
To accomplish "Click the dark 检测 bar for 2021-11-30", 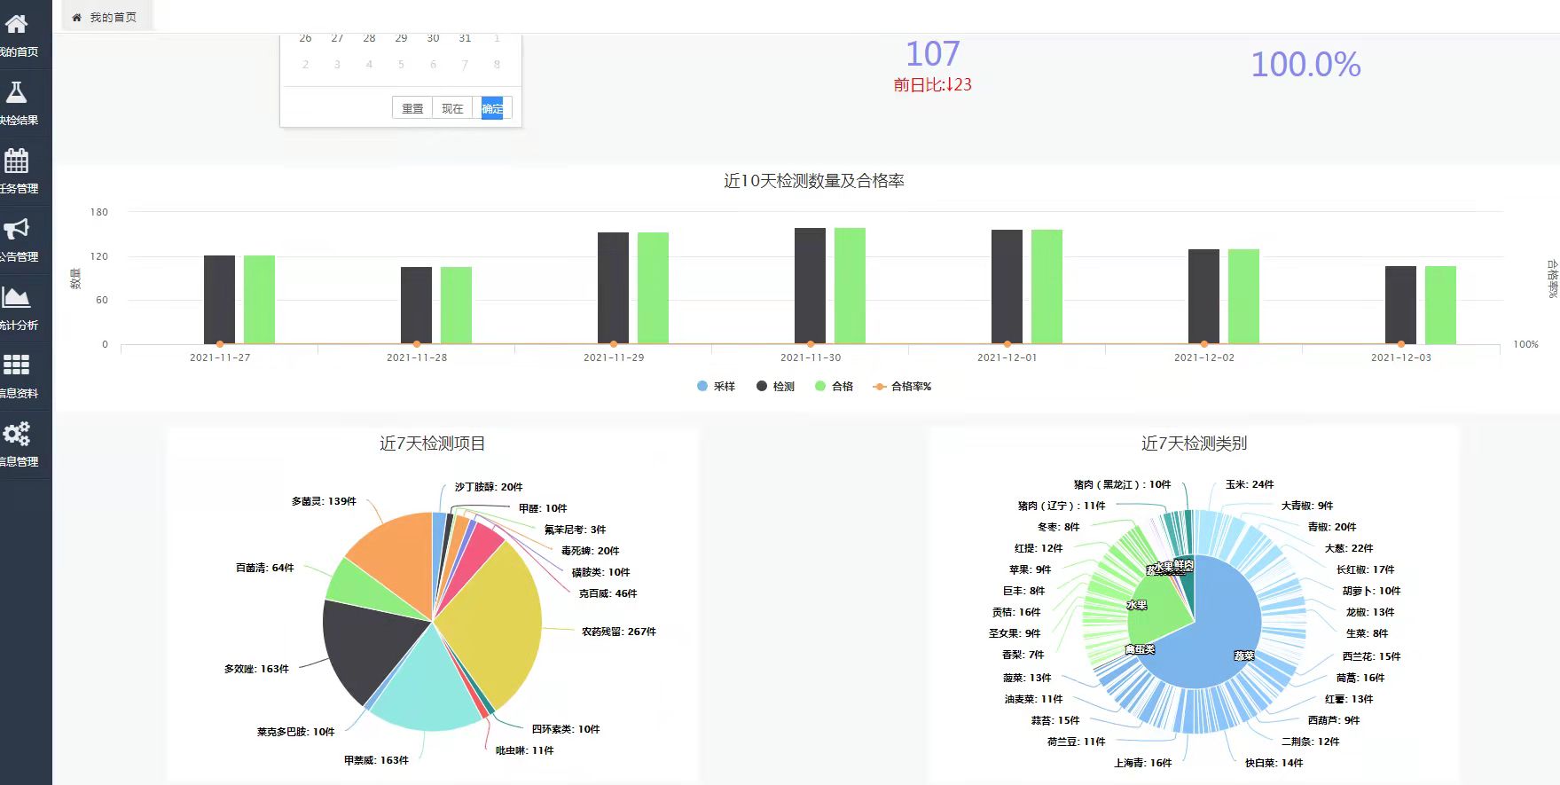I will (810, 286).
